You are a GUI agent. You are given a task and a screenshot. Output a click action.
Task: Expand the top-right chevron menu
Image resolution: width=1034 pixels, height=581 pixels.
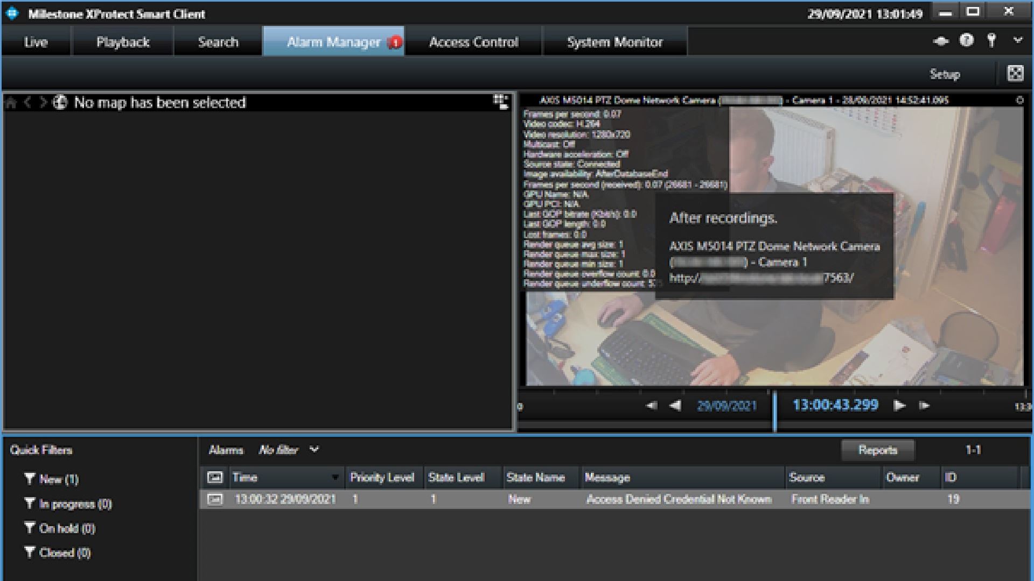pyautogui.click(x=1017, y=40)
